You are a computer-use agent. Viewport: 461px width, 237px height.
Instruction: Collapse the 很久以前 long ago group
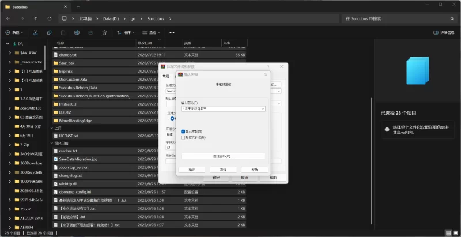click(52, 144)
